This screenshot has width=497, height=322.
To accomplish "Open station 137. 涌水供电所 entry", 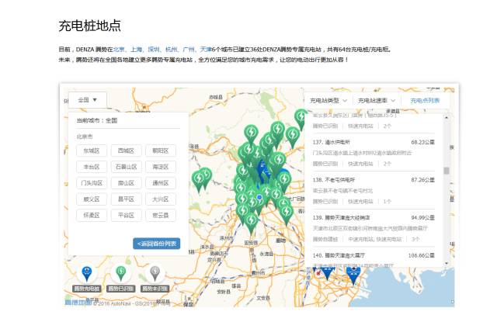I will [374, 153].
